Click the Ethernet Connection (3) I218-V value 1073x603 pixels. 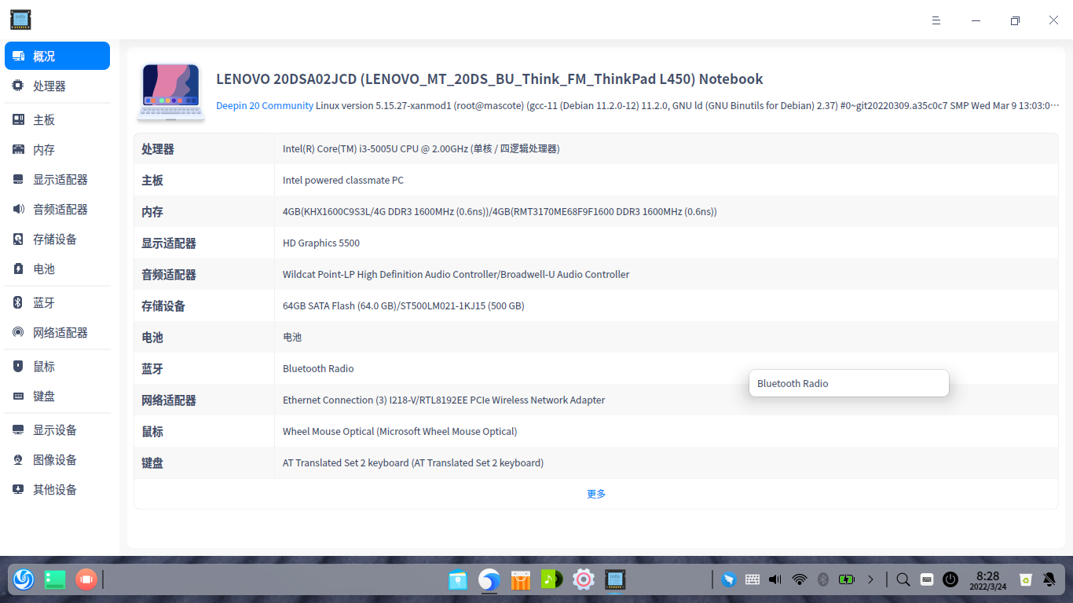tap(444, 400)
